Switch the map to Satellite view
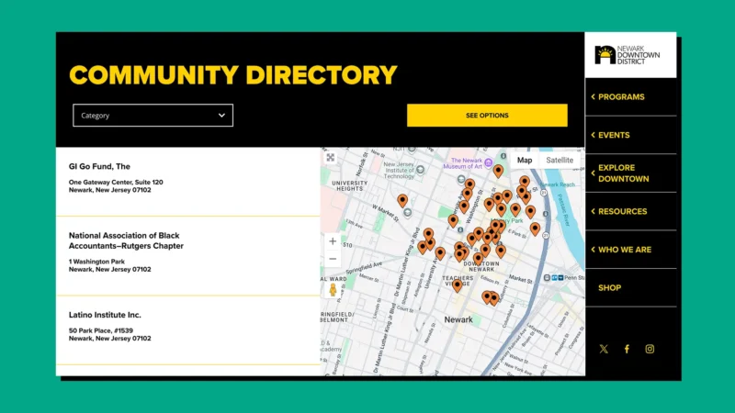Viewport: 735px width, 413px height. 560,160
